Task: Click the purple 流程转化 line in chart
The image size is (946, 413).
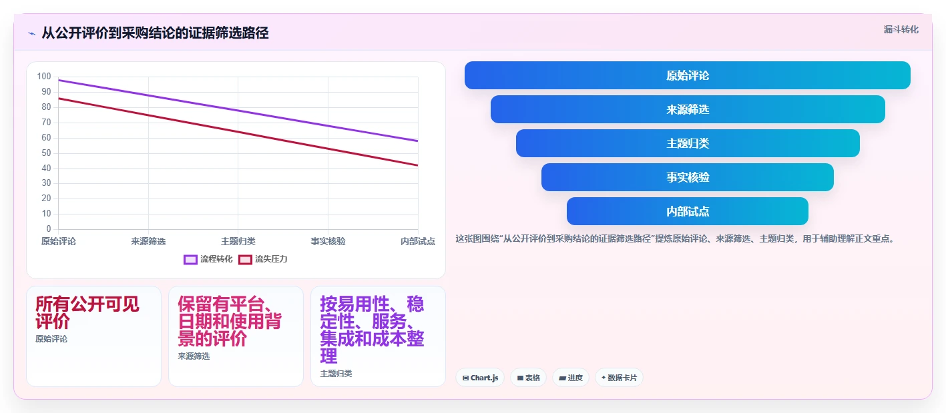Action: click(x=238, y=111)
